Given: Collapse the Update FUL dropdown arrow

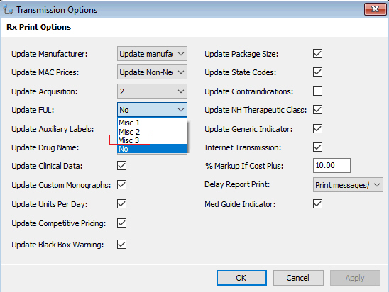Looking at the screenshot, I should 181,109.
